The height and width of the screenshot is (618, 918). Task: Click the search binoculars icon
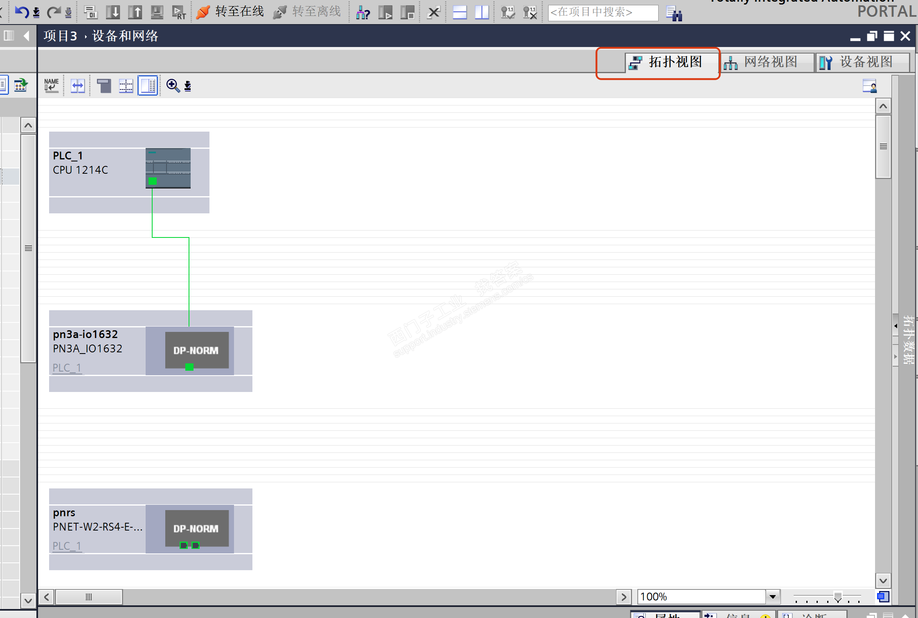673,13
